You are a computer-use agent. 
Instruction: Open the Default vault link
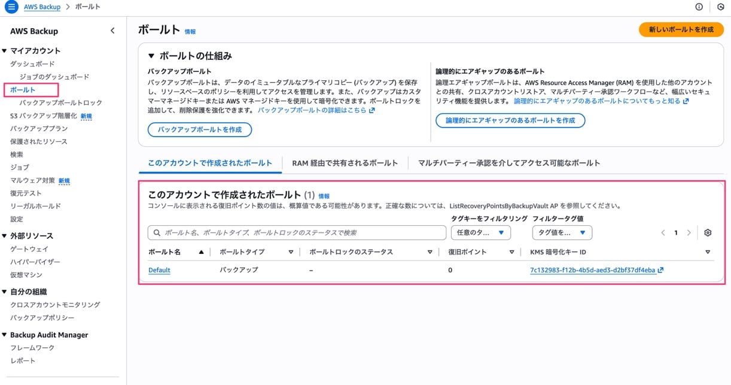point(159,270)
